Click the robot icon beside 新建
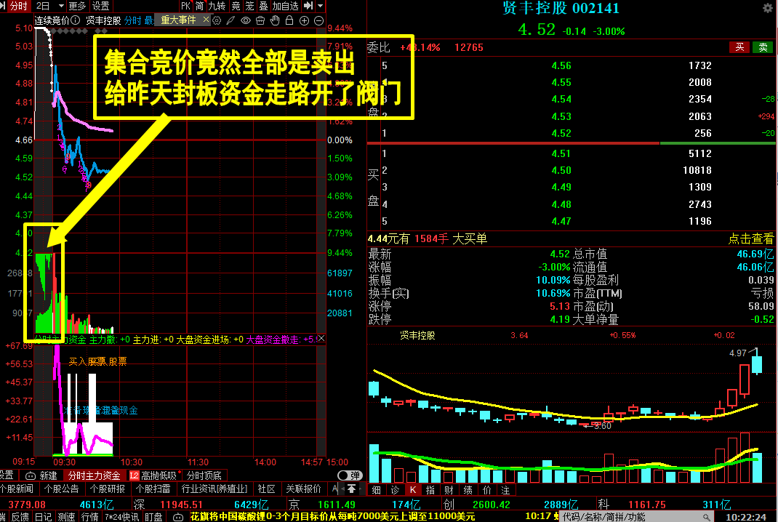778x522 pixels. (x=31, y=475)
